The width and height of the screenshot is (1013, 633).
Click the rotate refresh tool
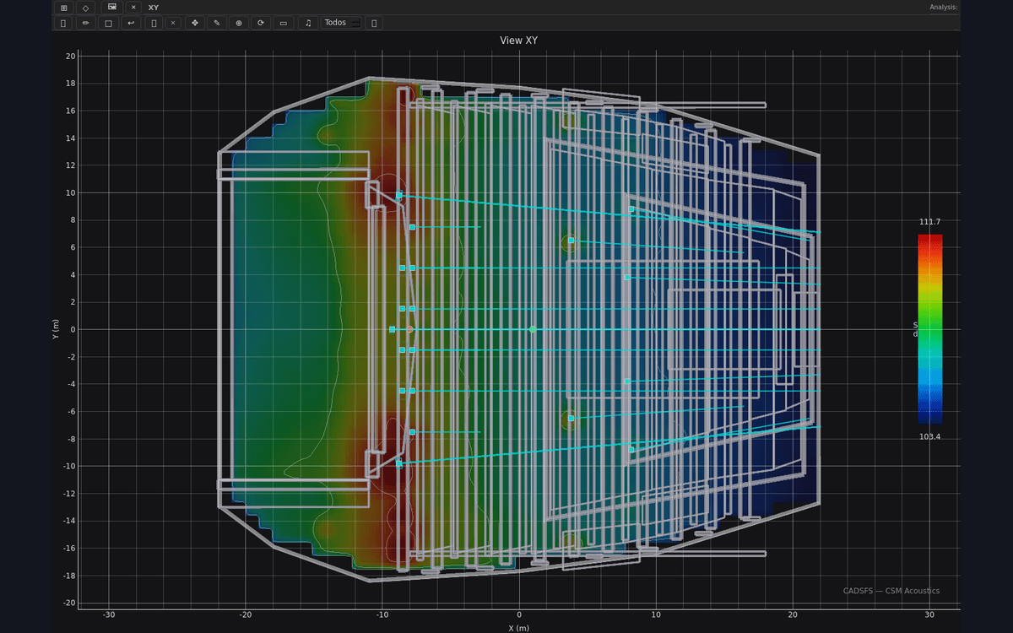261,23
